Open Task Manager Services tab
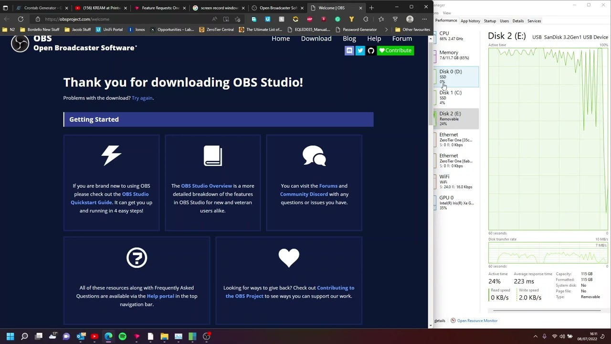The image size is (611, 344). (534, 21)
